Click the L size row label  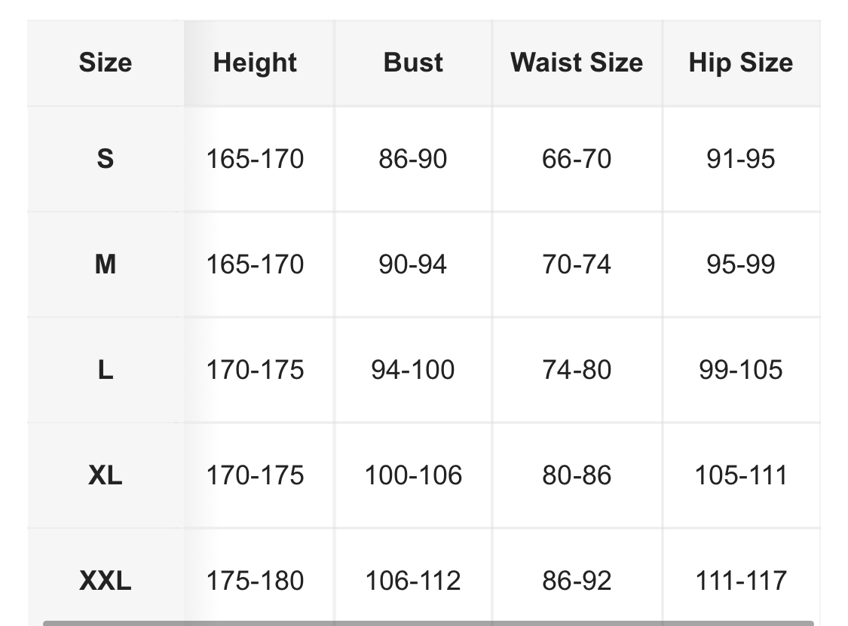[x=106, y=370]
